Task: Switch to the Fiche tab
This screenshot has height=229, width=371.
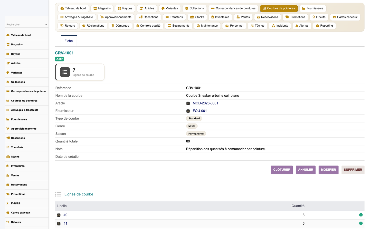Action: (69, 41)
